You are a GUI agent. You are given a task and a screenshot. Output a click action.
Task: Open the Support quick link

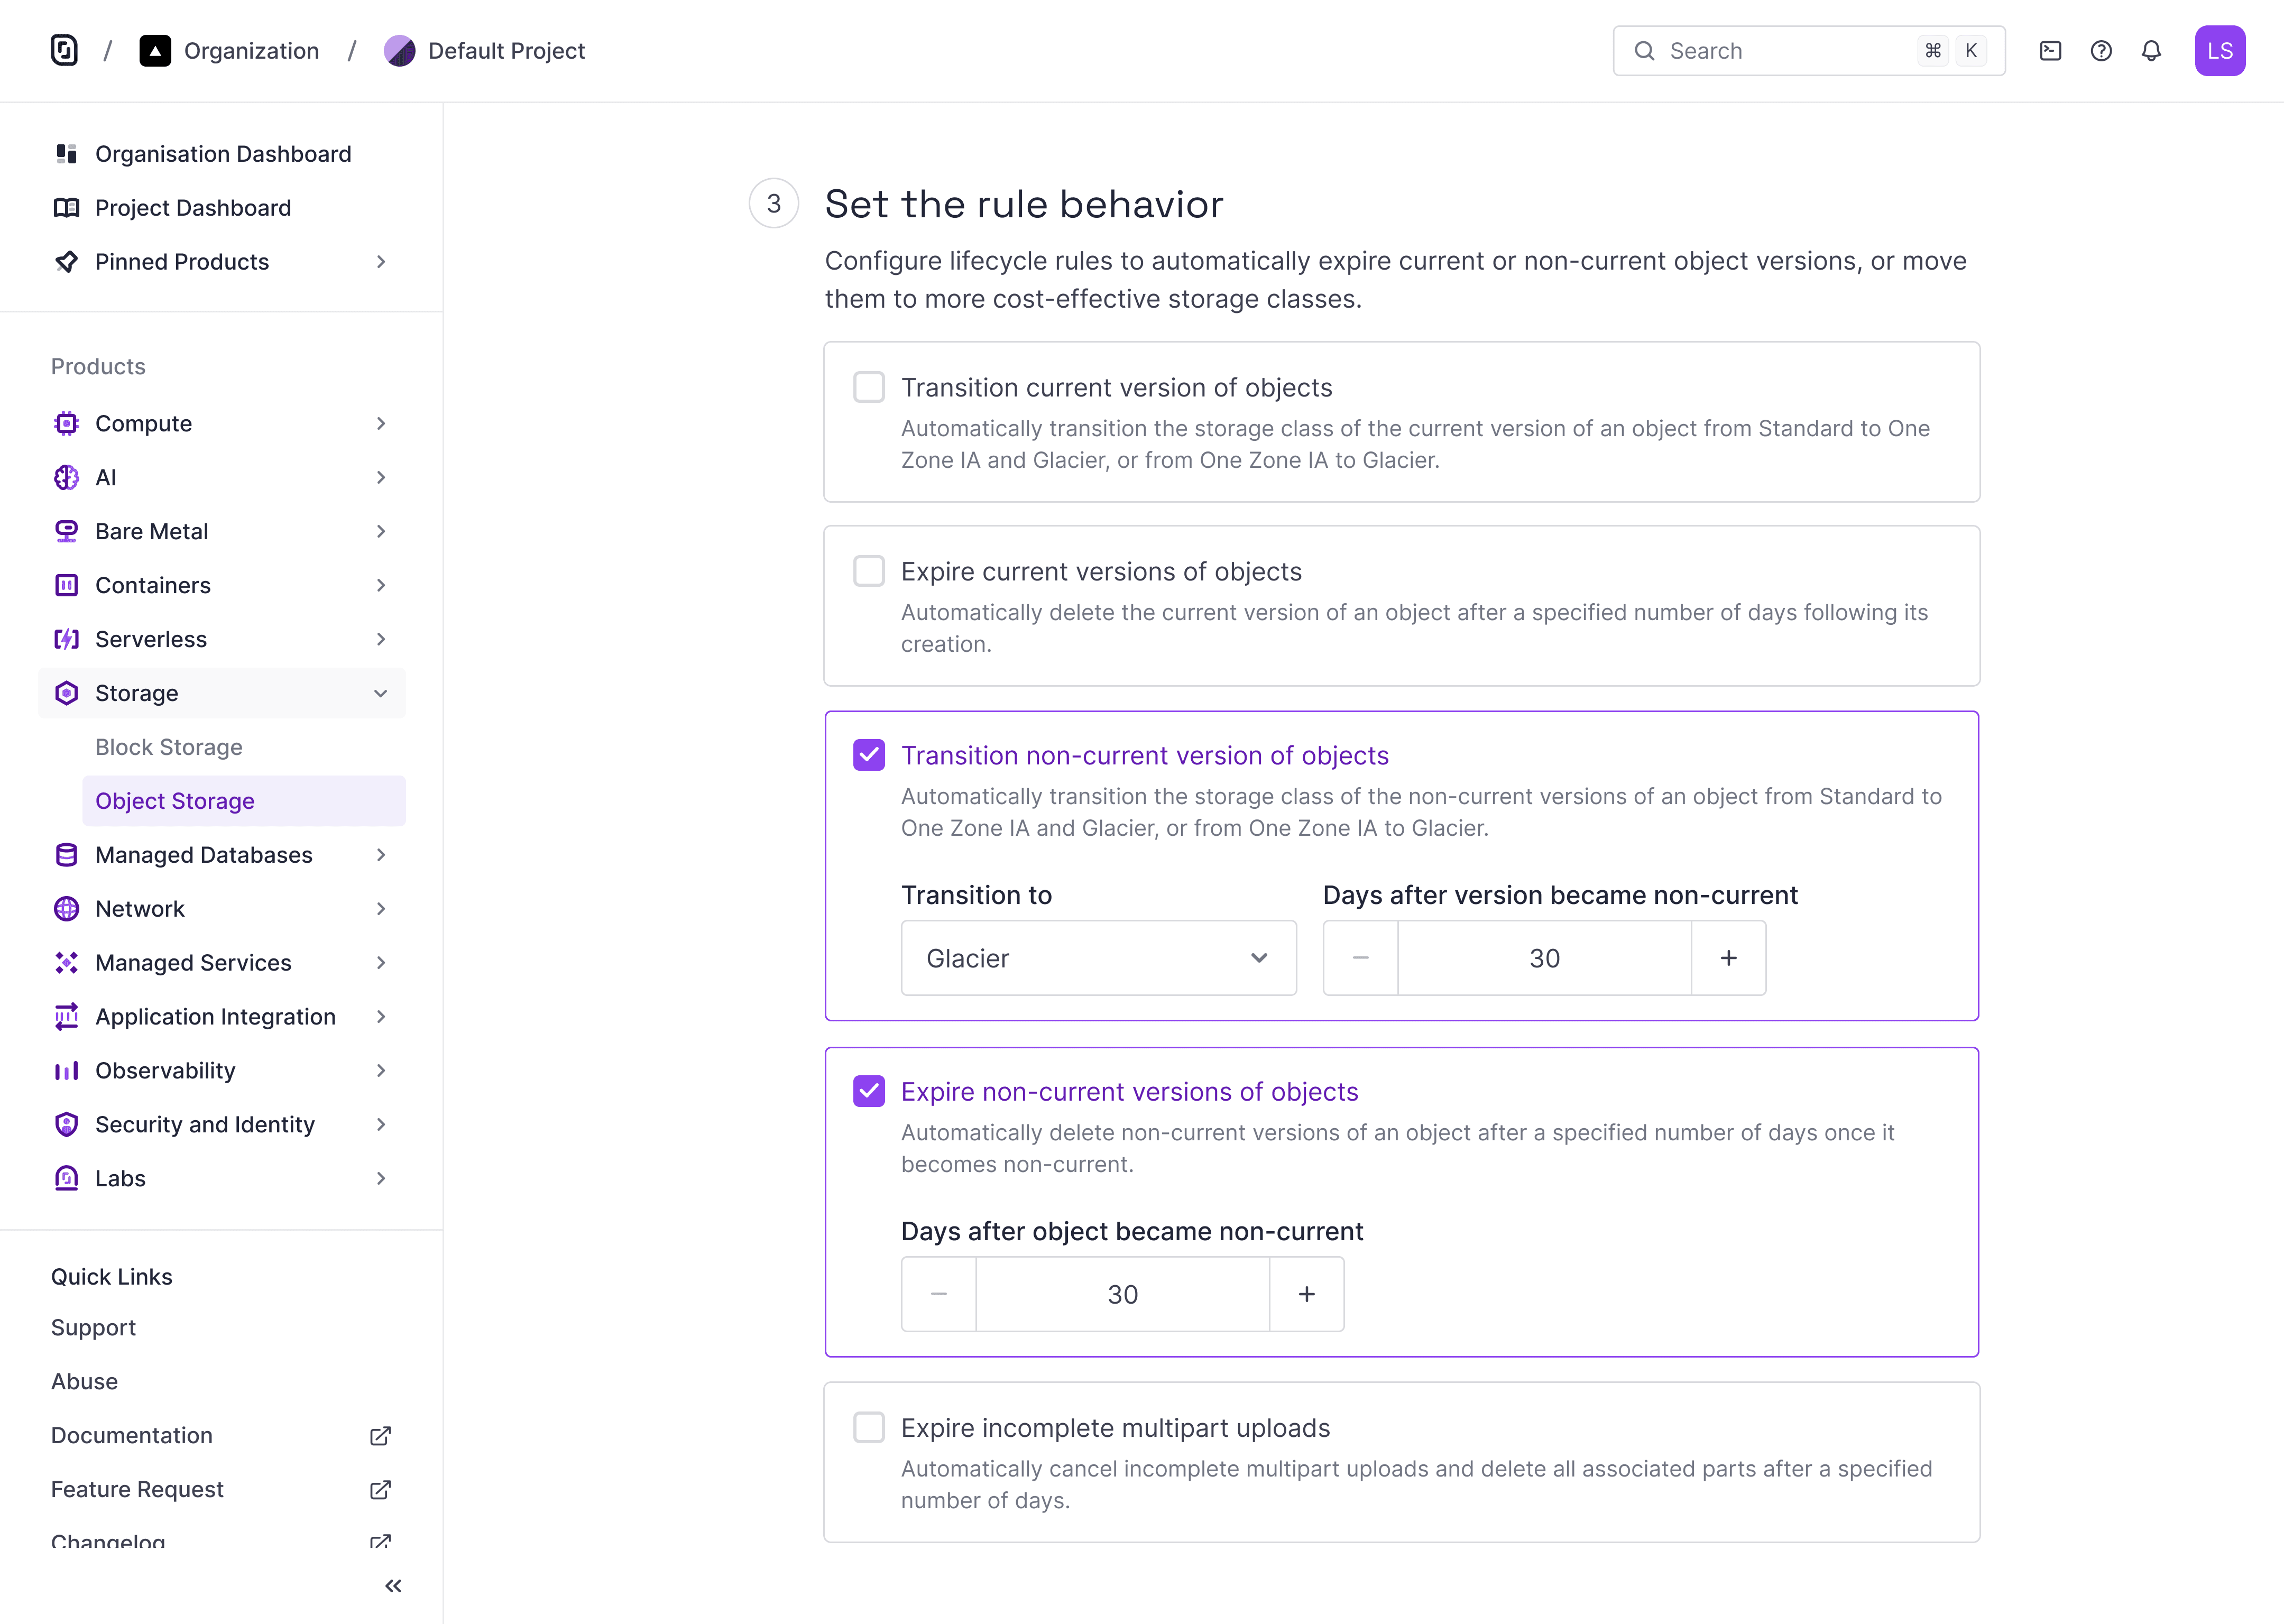coord(93,1328)
